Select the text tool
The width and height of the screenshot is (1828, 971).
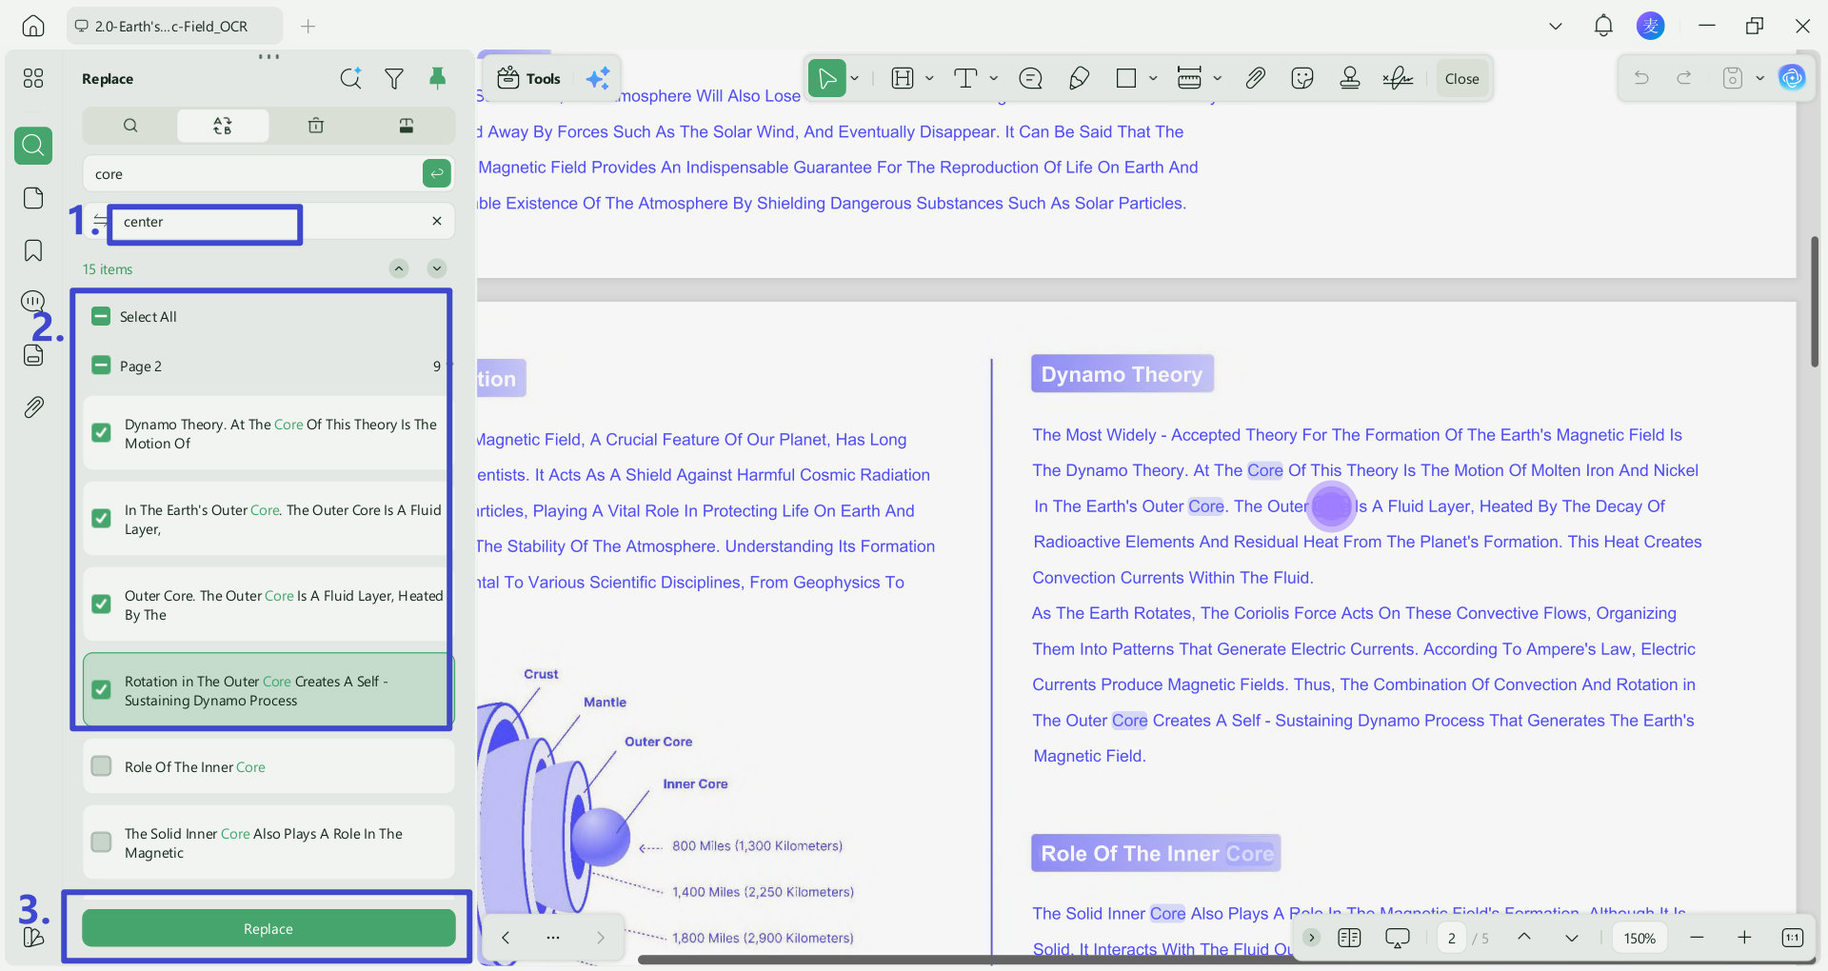[965, 78]
